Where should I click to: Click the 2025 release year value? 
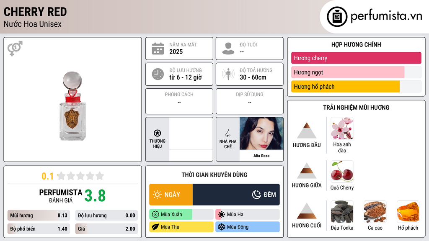click(x=176, y=51)
